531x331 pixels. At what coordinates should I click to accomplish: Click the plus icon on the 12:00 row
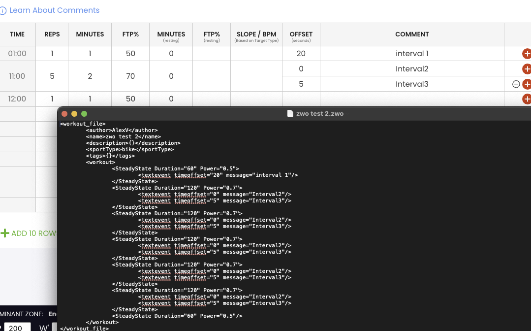(x=527, y=99)
